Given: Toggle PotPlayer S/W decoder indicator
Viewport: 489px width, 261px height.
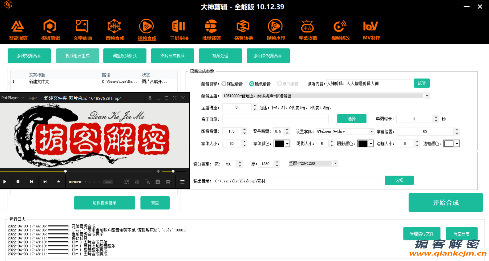Looking at the screenshot, I should 108,182.
